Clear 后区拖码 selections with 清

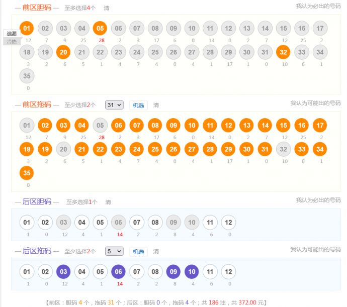coord(156,252)
